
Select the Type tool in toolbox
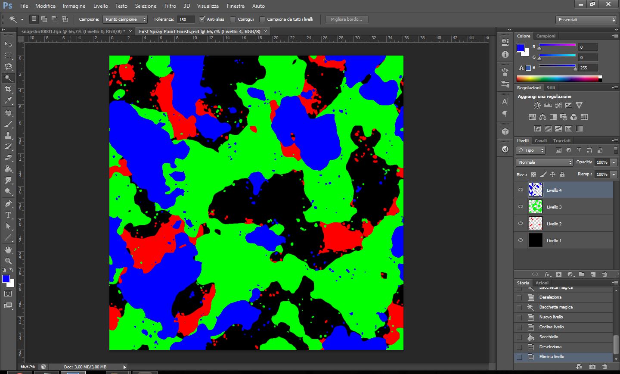pyautogui.click(x=8, y=215)
